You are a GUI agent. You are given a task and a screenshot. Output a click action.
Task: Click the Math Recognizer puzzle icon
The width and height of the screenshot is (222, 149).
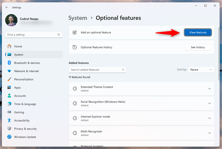(x=75, y=133)
